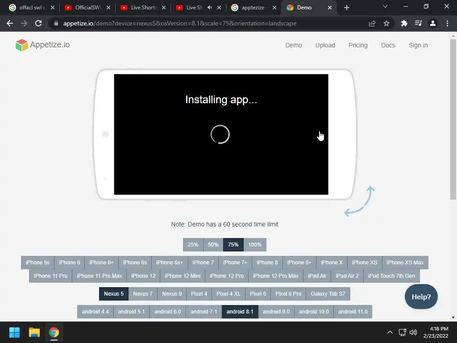Click the address bar URL
The width and height of the screenshot is (457, 343).
click(179, 23)
